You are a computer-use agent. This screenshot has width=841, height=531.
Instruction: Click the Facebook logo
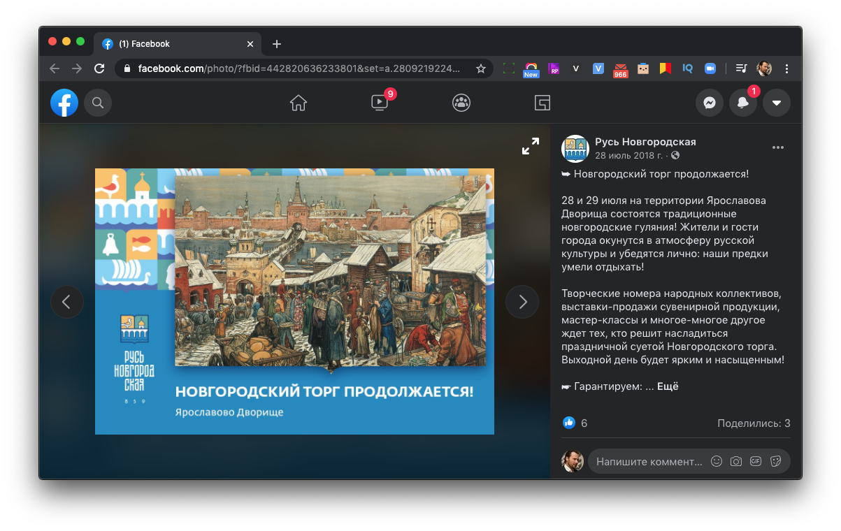(64, 103)
